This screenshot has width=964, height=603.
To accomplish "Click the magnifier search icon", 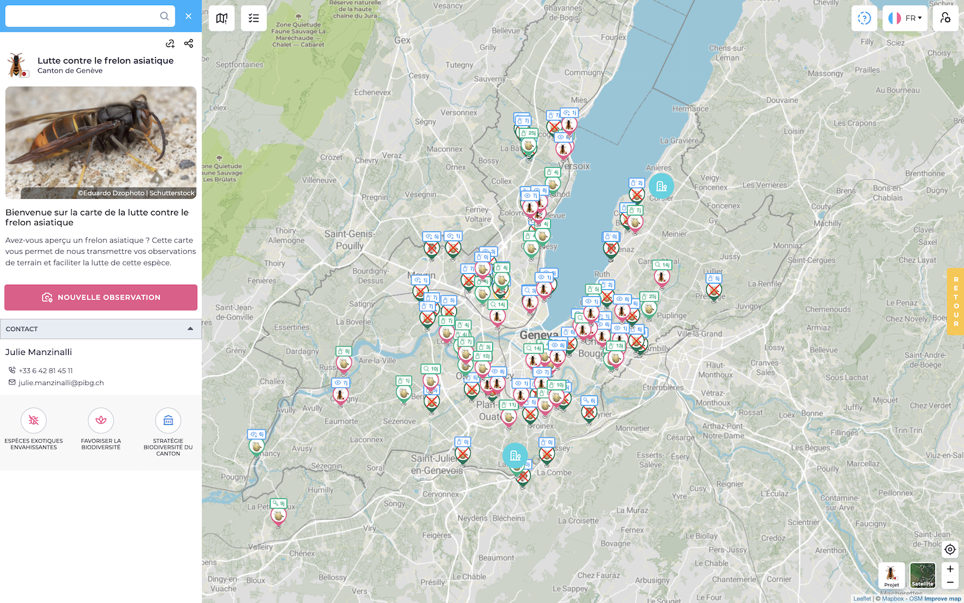I will 165,16.
